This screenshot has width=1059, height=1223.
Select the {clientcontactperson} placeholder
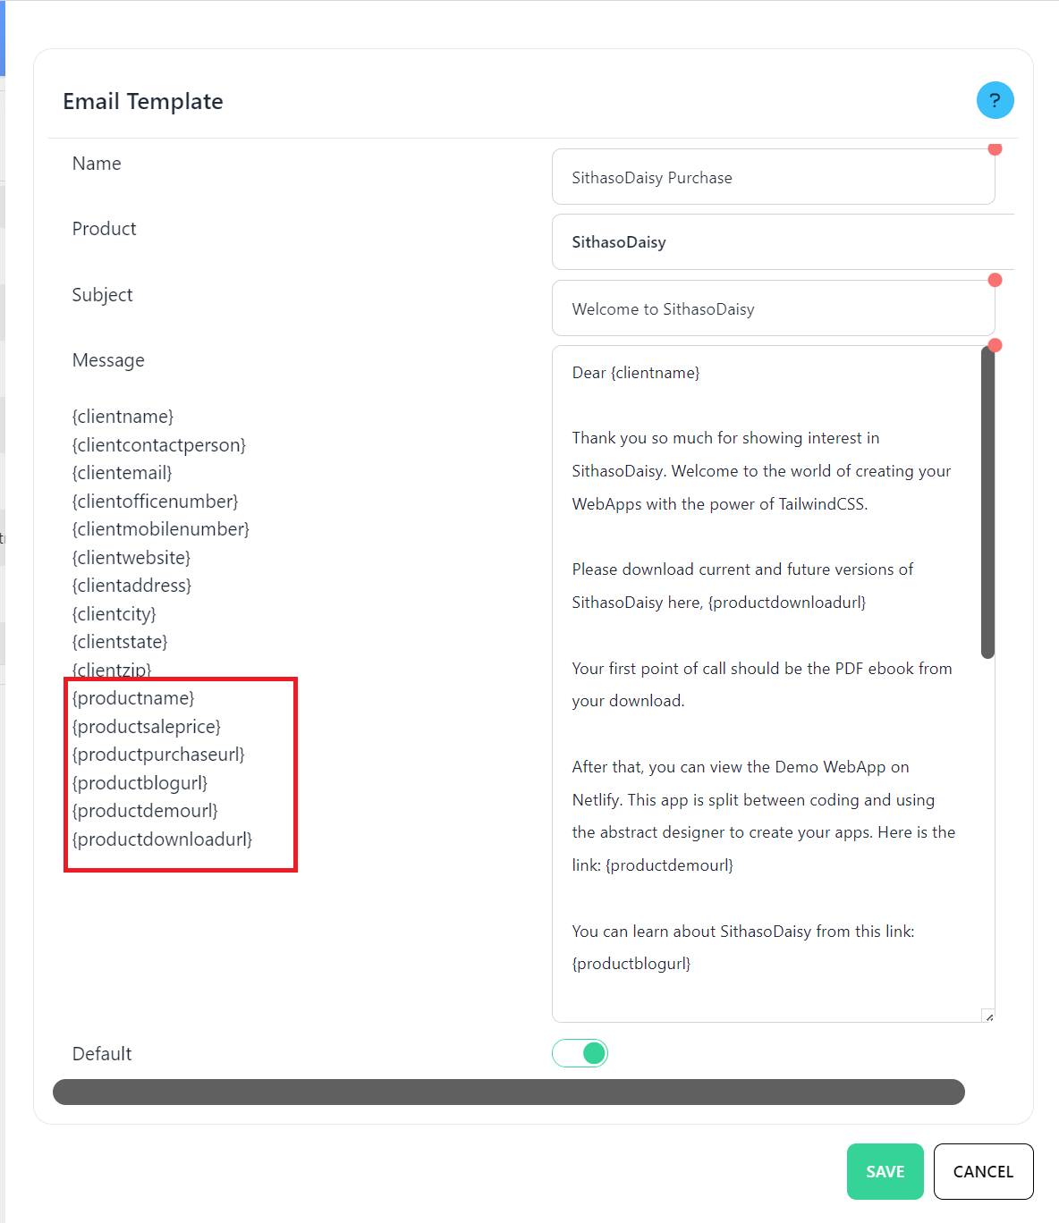pos(158,445)
